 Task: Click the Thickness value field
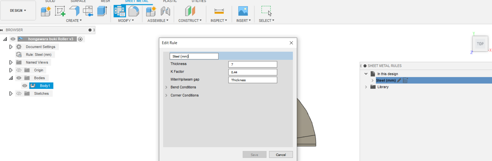pos(253,64)
